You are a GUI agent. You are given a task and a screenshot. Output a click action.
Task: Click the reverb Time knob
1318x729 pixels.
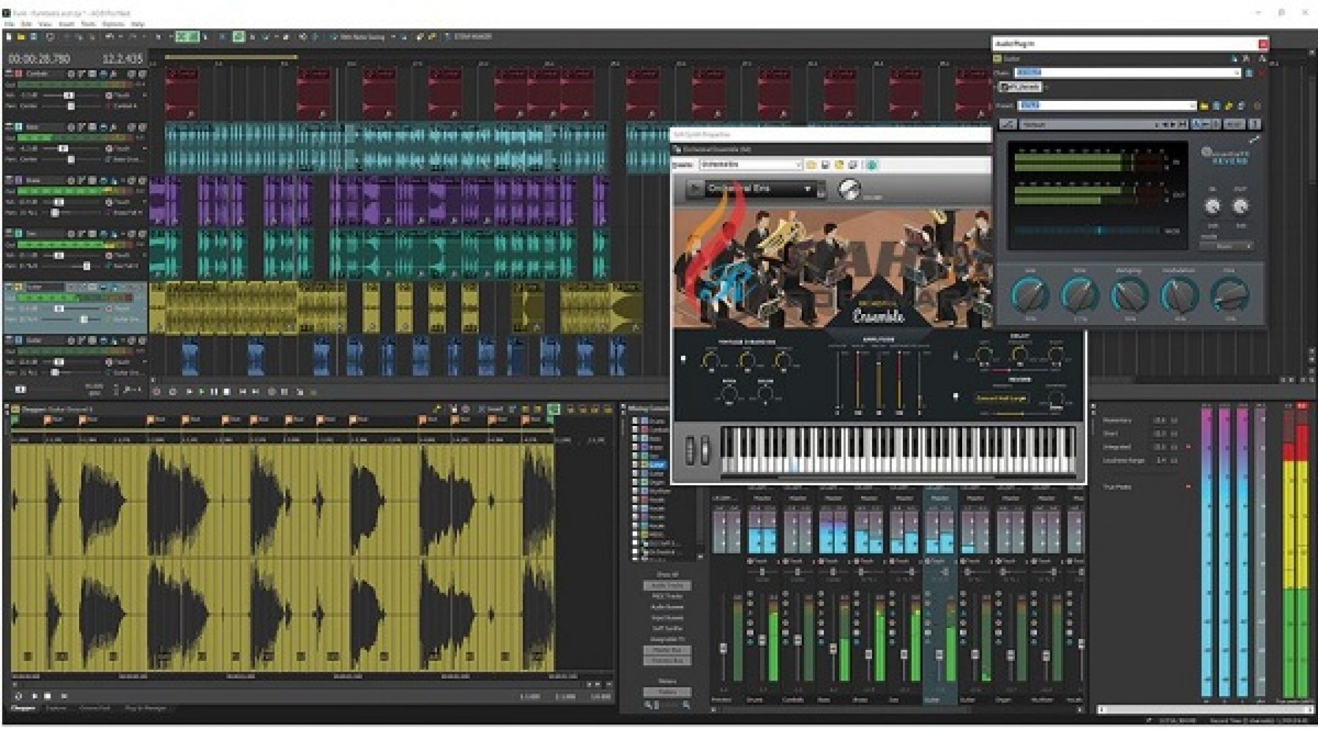click(x=1079, y=295)
